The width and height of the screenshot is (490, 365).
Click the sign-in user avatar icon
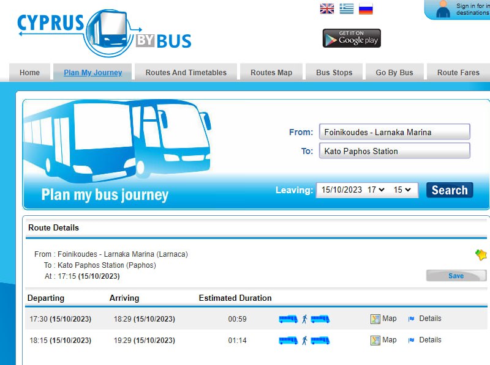(443, 9)
